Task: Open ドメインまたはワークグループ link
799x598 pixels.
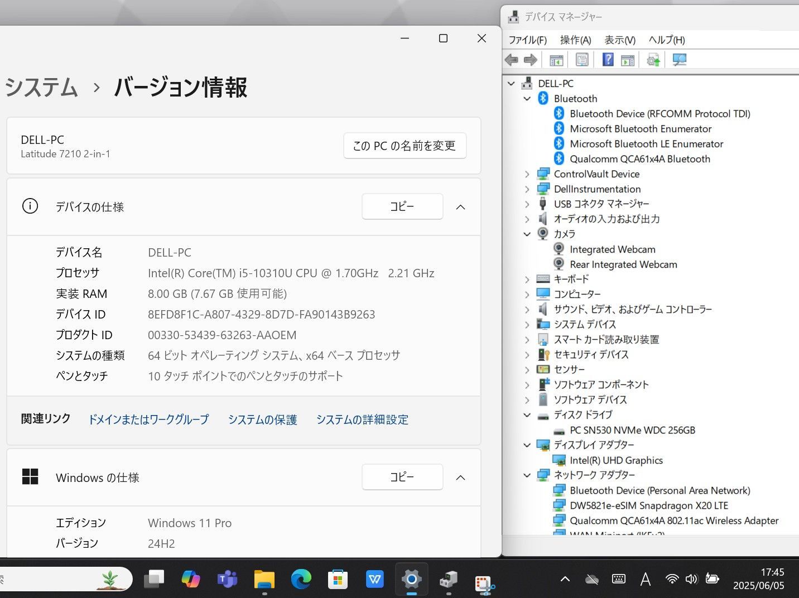Action: coord(149,419)
